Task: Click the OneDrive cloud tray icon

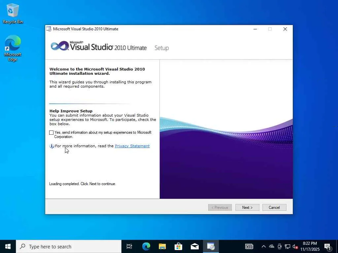Action: tap(272, 246)
